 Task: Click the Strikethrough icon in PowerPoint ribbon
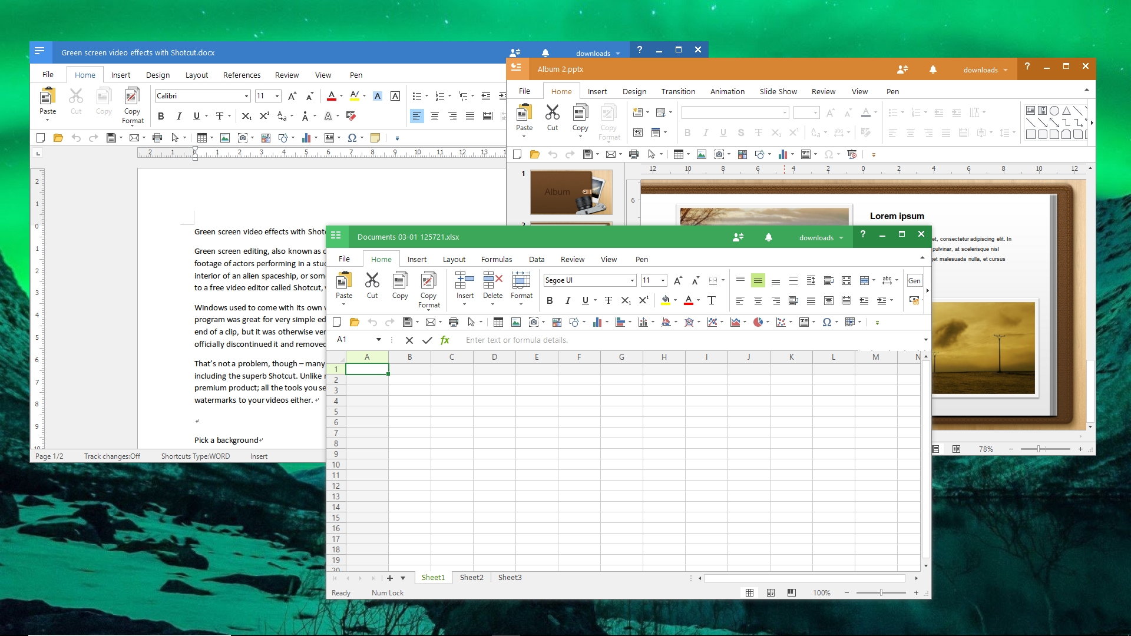click(x=740, y=132)
